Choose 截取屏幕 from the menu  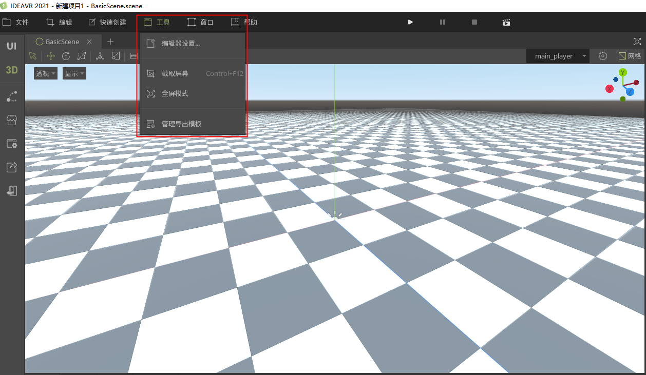pos(193,74)
